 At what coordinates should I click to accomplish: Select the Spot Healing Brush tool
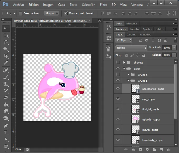pyautogui.click(x=6, y=70)
